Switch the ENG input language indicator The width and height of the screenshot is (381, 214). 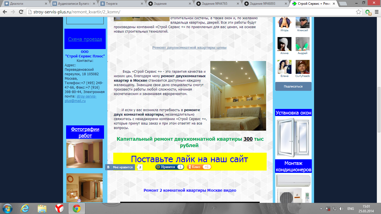351,209
